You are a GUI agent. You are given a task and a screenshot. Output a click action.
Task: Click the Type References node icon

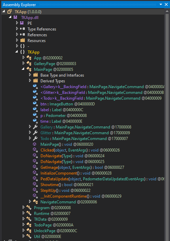click(22, 29)
